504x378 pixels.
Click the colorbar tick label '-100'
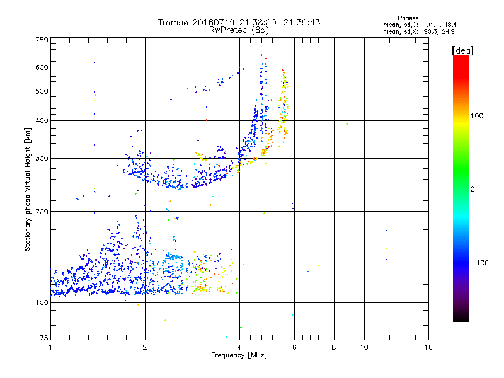pos(479,263)
